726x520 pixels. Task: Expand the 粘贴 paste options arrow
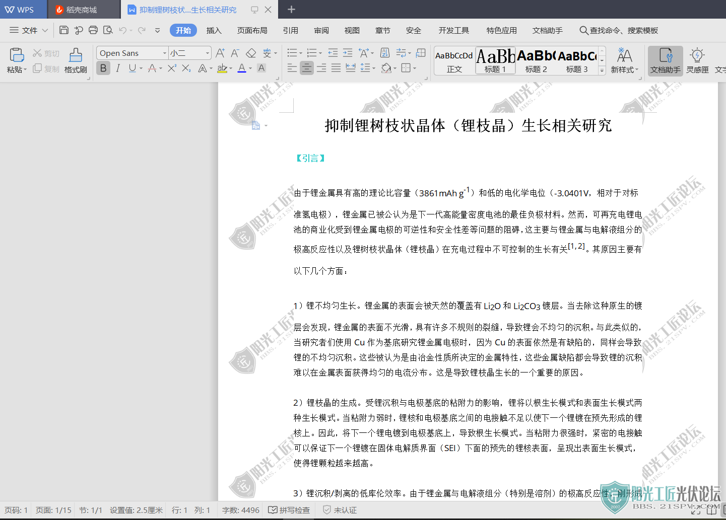tap(25, 70)
